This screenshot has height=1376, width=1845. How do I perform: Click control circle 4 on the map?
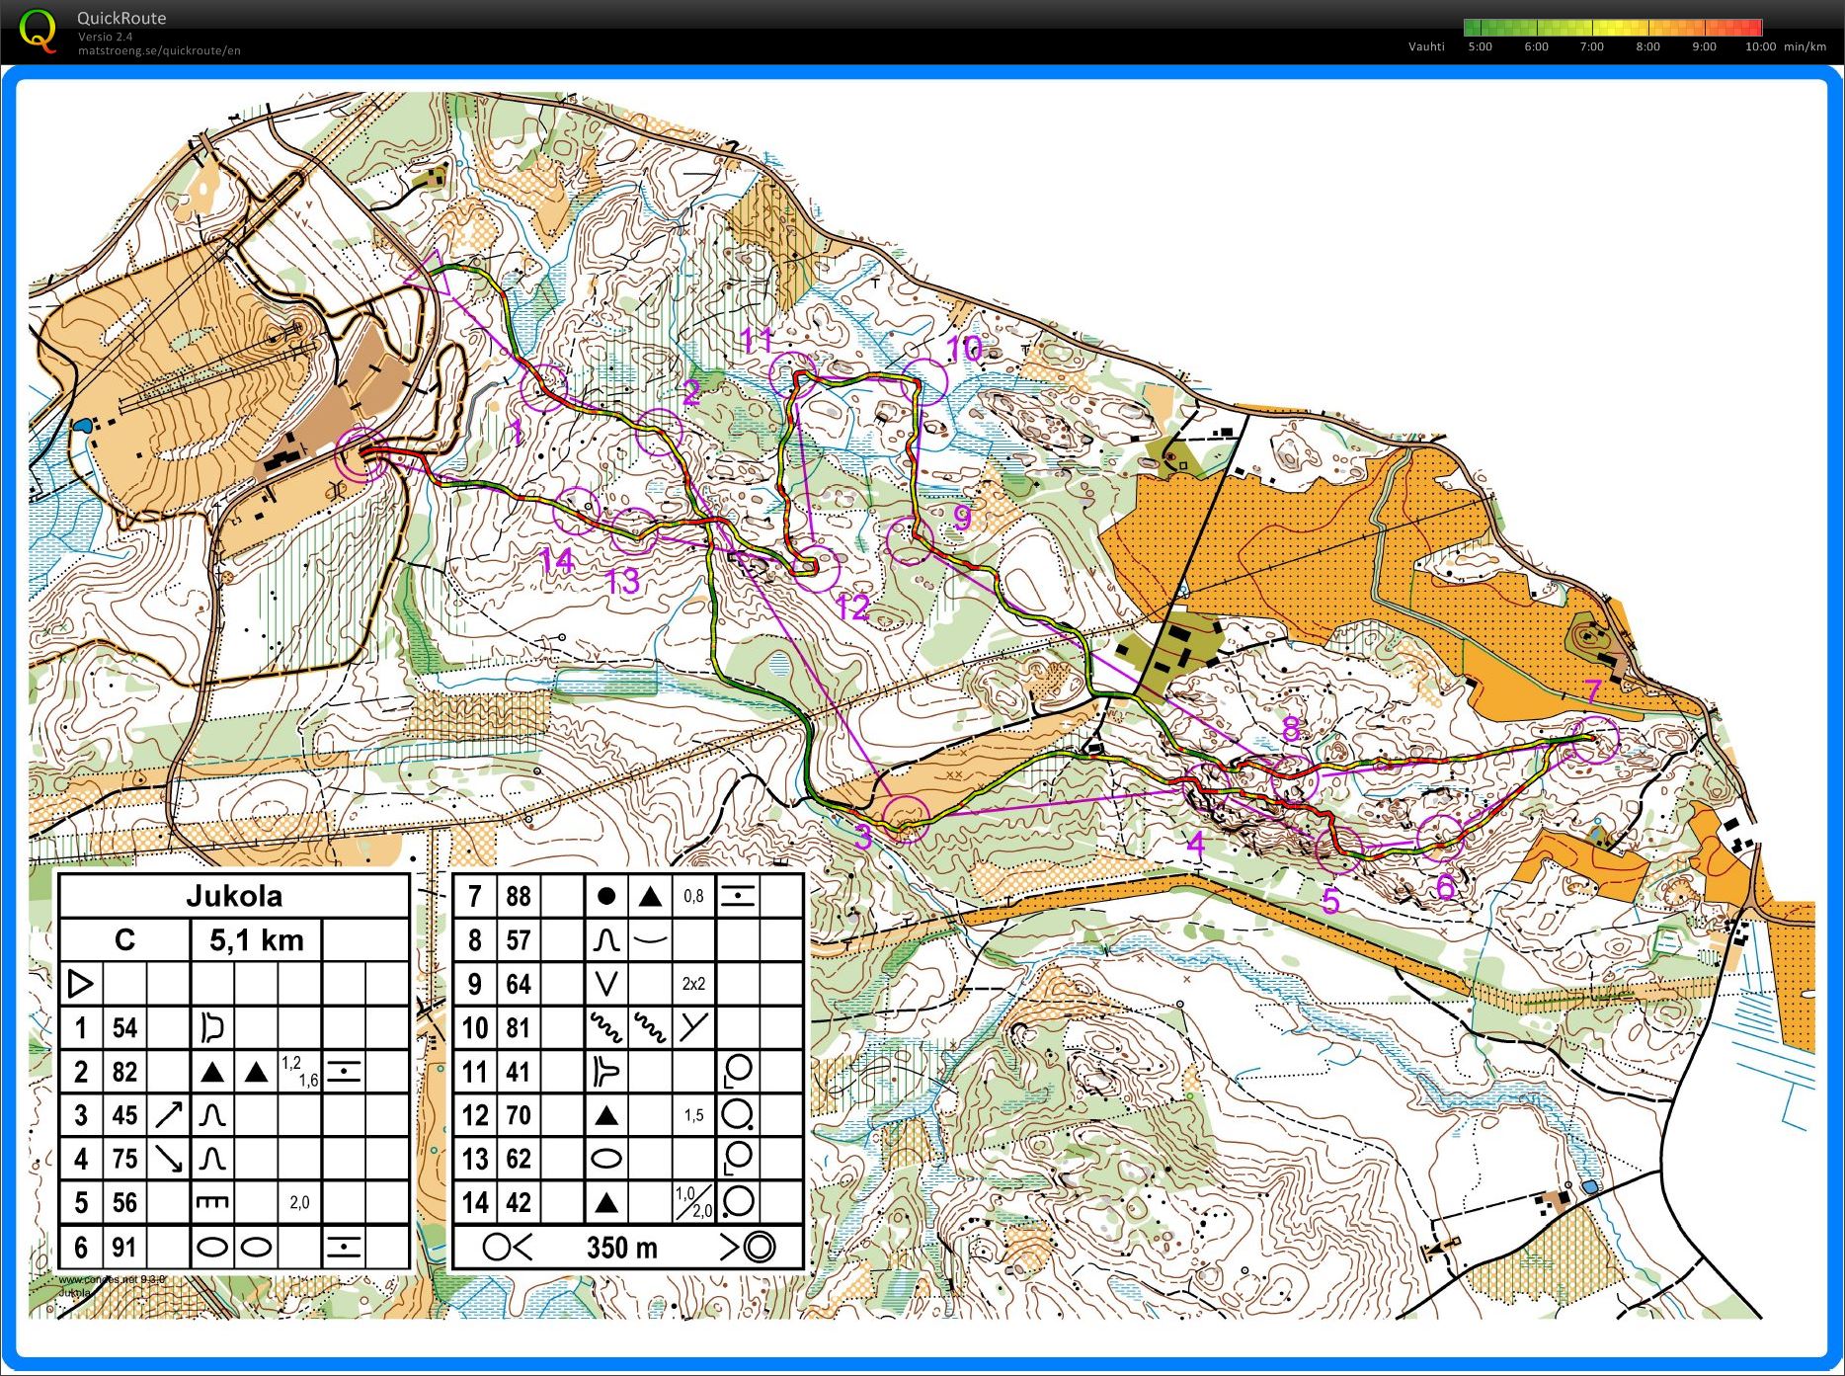point(1207,787)
